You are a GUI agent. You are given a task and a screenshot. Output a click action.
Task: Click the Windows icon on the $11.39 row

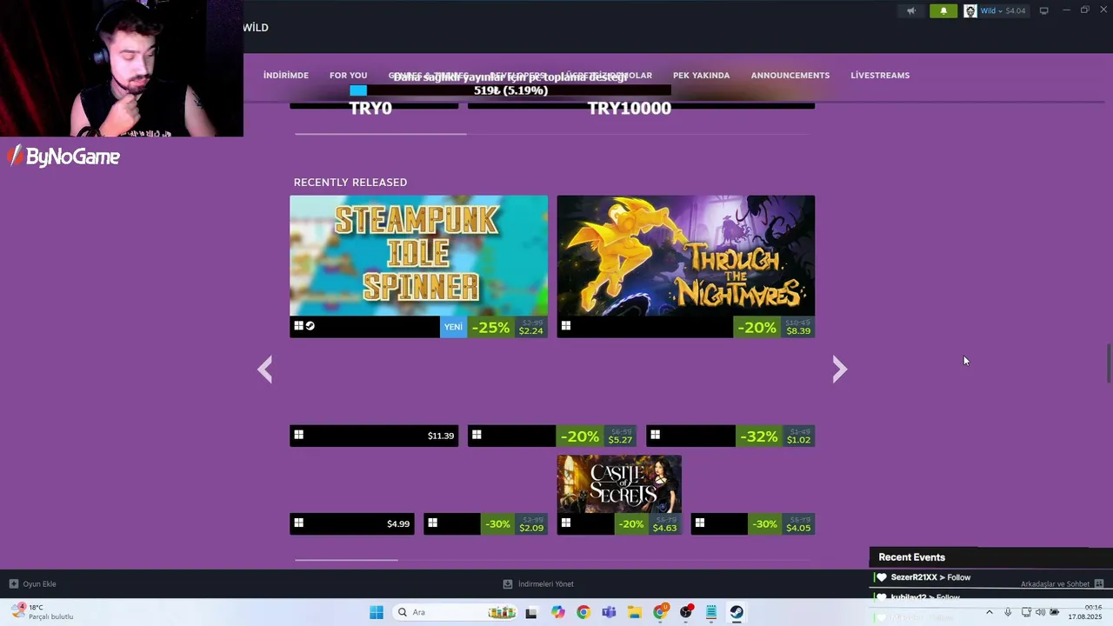pyautogui.click(x=298, y=435)
